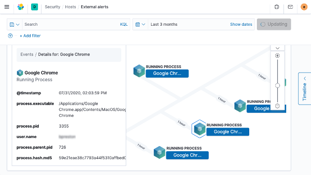Select the hexagon-highlighted Google Chrome process cube
311x175 pixels.
tap(199, 129)
